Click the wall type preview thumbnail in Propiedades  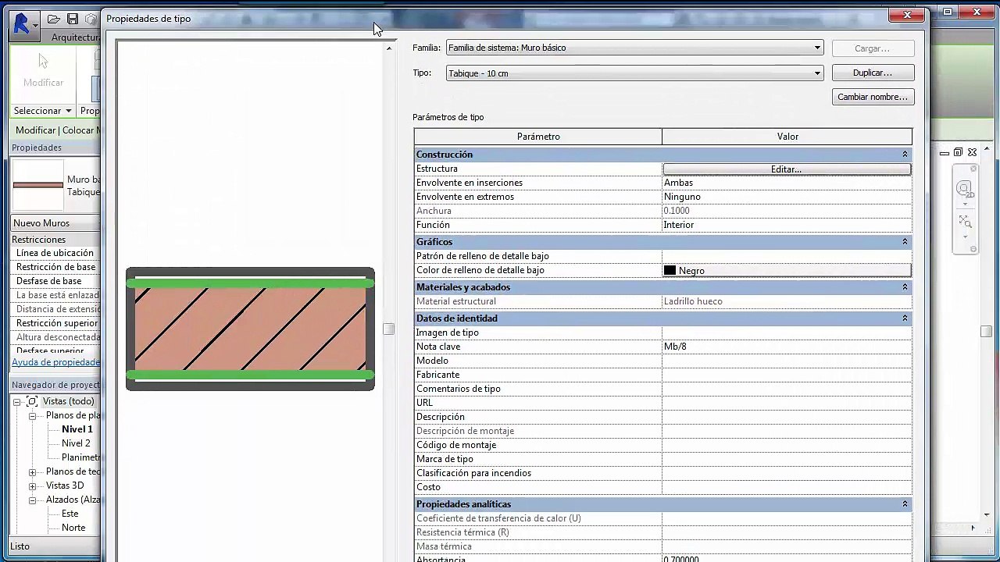[38, 185]
